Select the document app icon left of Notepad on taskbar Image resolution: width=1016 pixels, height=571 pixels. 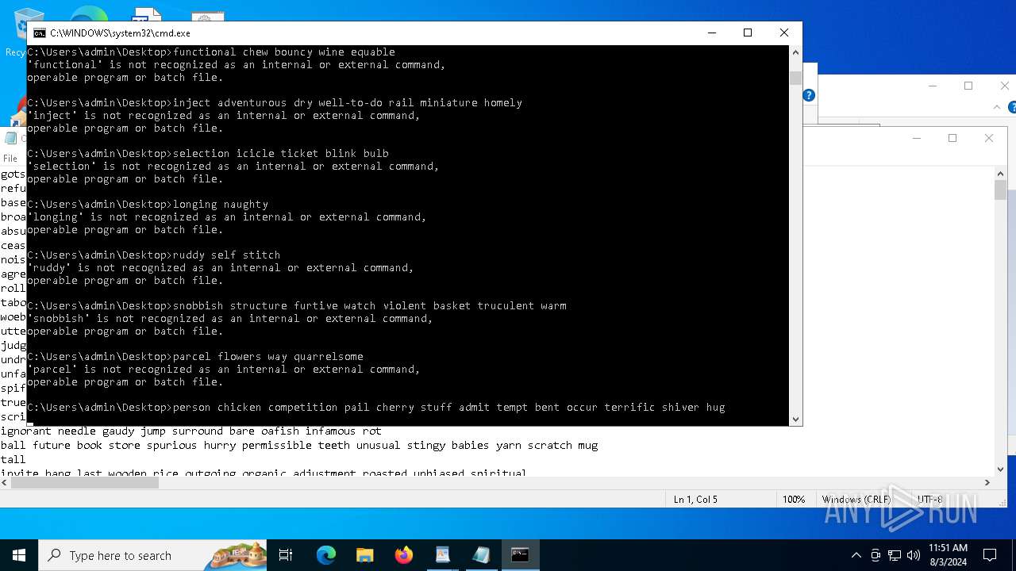coord(443,555)
